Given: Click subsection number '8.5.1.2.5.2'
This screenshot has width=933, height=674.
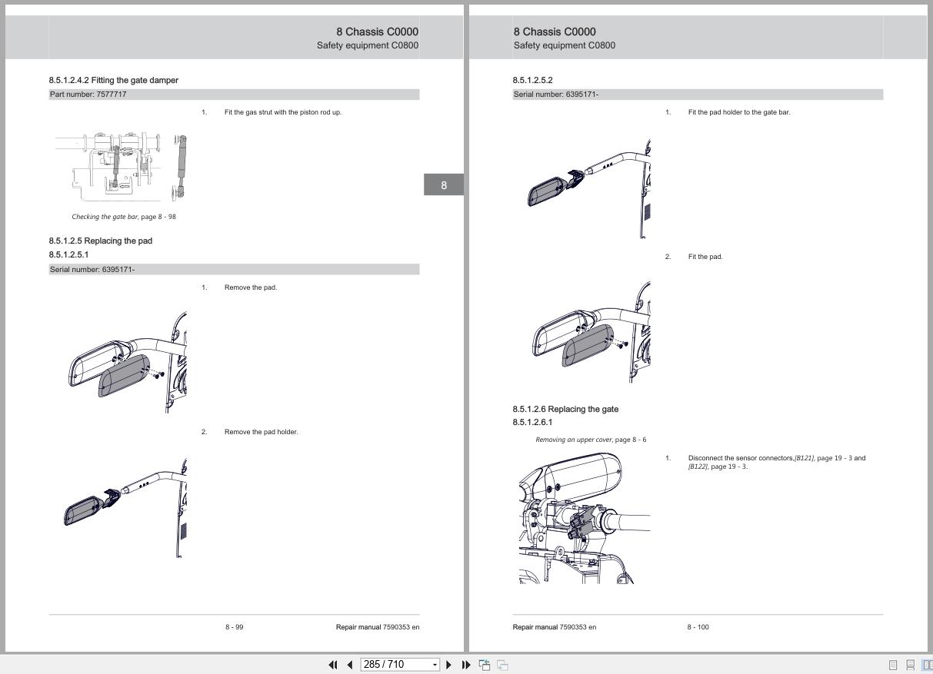Looking at the screenshot, I should point(533,80).
